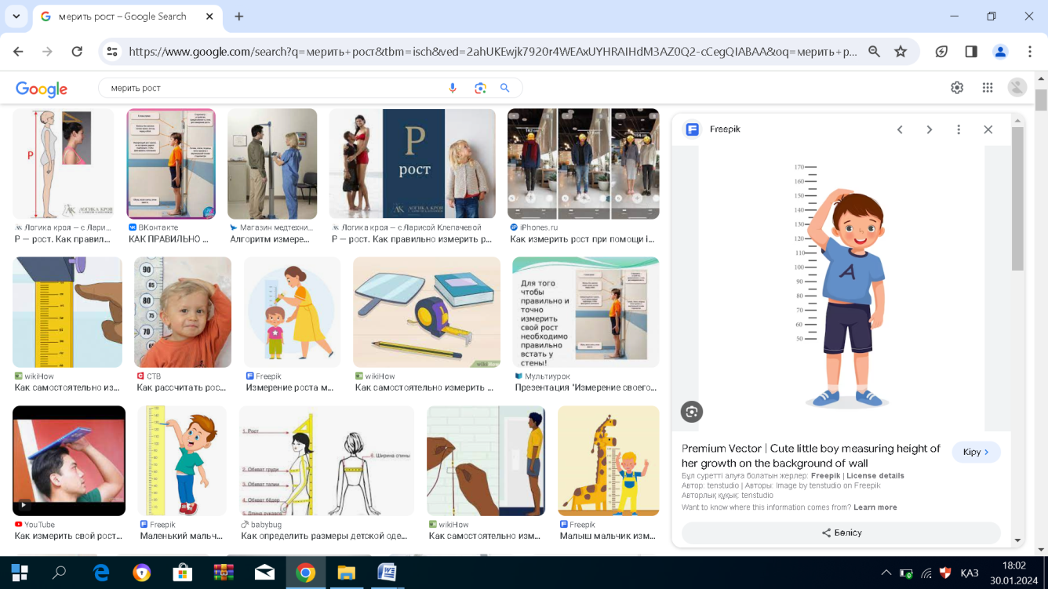1048x589 pixels.
Task: Launch Microsoft Edge from the taskbar
Action: (101, 573)
